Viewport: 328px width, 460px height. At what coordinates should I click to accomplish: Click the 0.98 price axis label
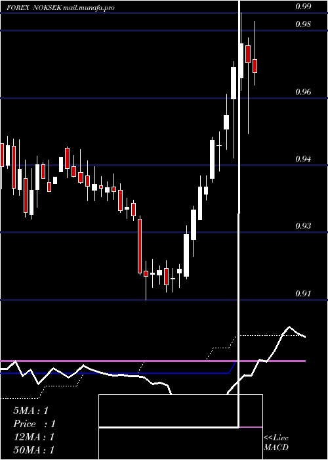tap(303, 24)
